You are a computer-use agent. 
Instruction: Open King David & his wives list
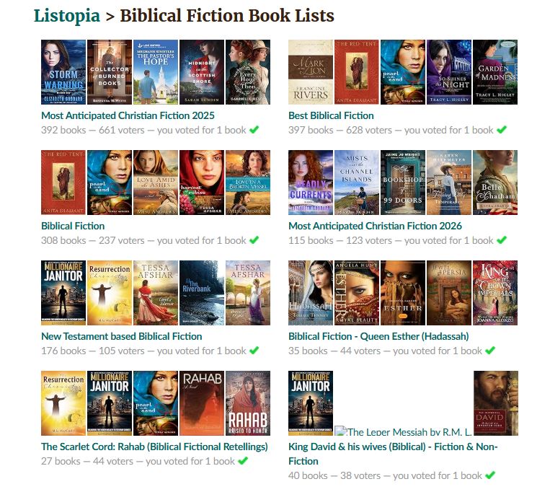coord(393,454)
